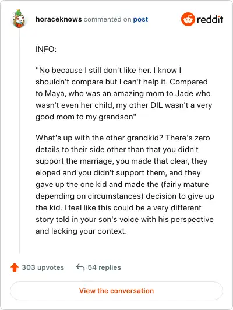Click the reply arrow icon
The image size is (233, 310).
pos(80,267)
